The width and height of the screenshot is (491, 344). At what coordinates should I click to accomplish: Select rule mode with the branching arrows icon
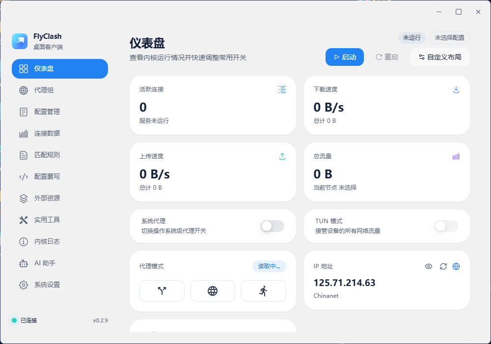pos(162,291)
